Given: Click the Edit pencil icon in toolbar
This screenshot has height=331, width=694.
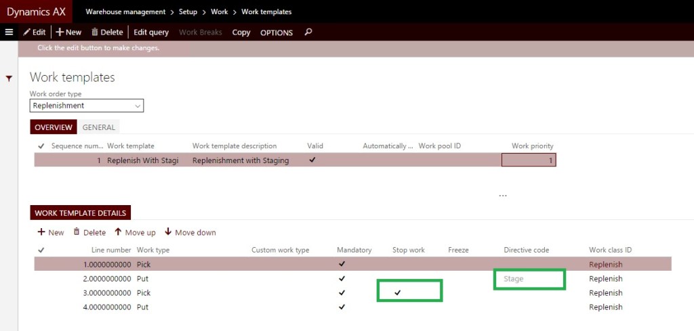Looking at the screenshot, I should pos(27,32).
